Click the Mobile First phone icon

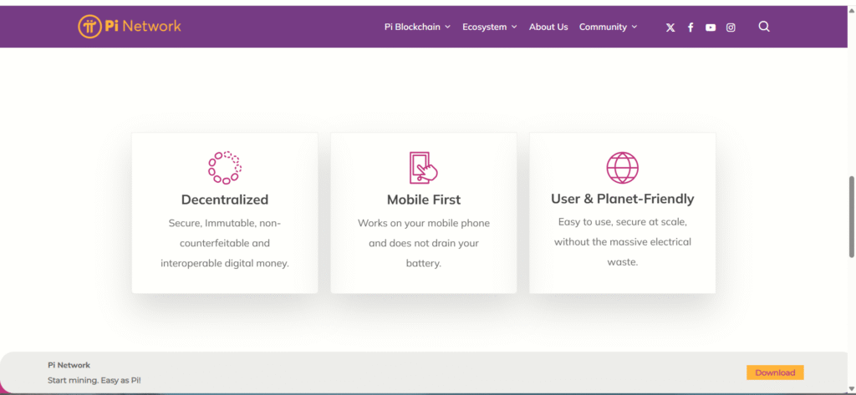[423, 167]
